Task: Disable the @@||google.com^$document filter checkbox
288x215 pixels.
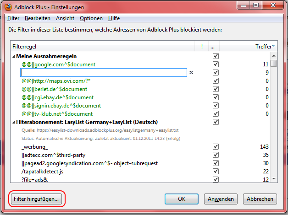Action: pyautogui.click(x=216, y=64)
